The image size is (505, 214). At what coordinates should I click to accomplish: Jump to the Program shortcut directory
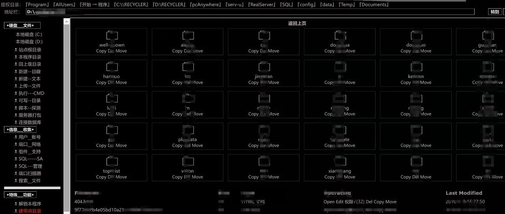37,5
